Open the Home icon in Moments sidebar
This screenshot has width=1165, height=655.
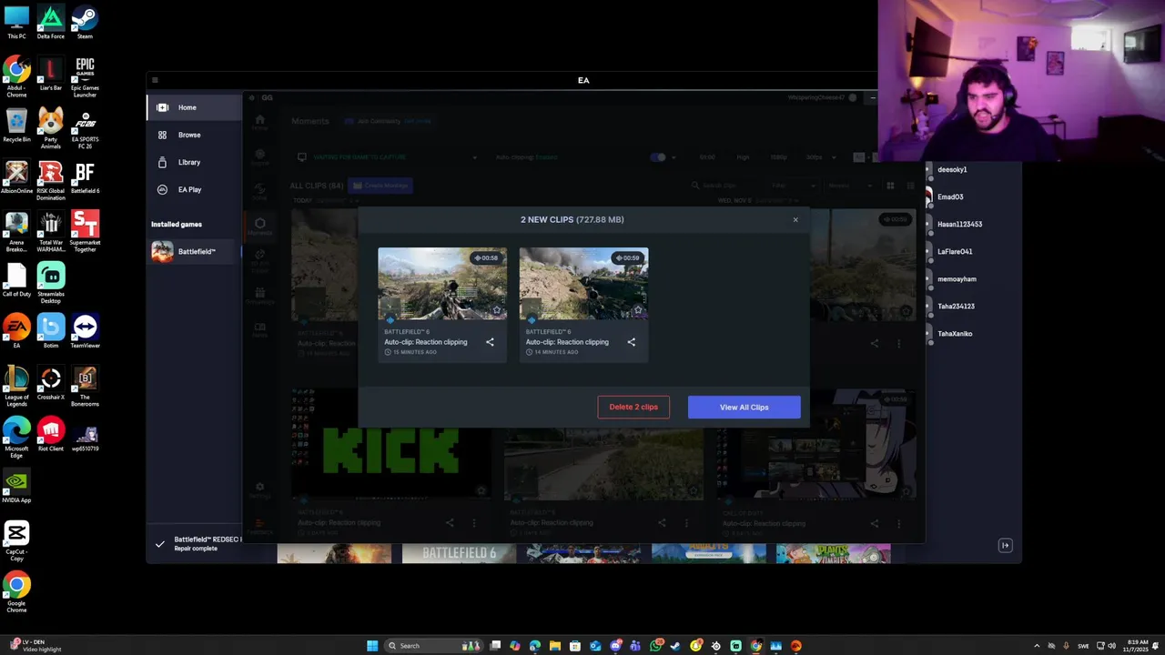coord(260,121)
